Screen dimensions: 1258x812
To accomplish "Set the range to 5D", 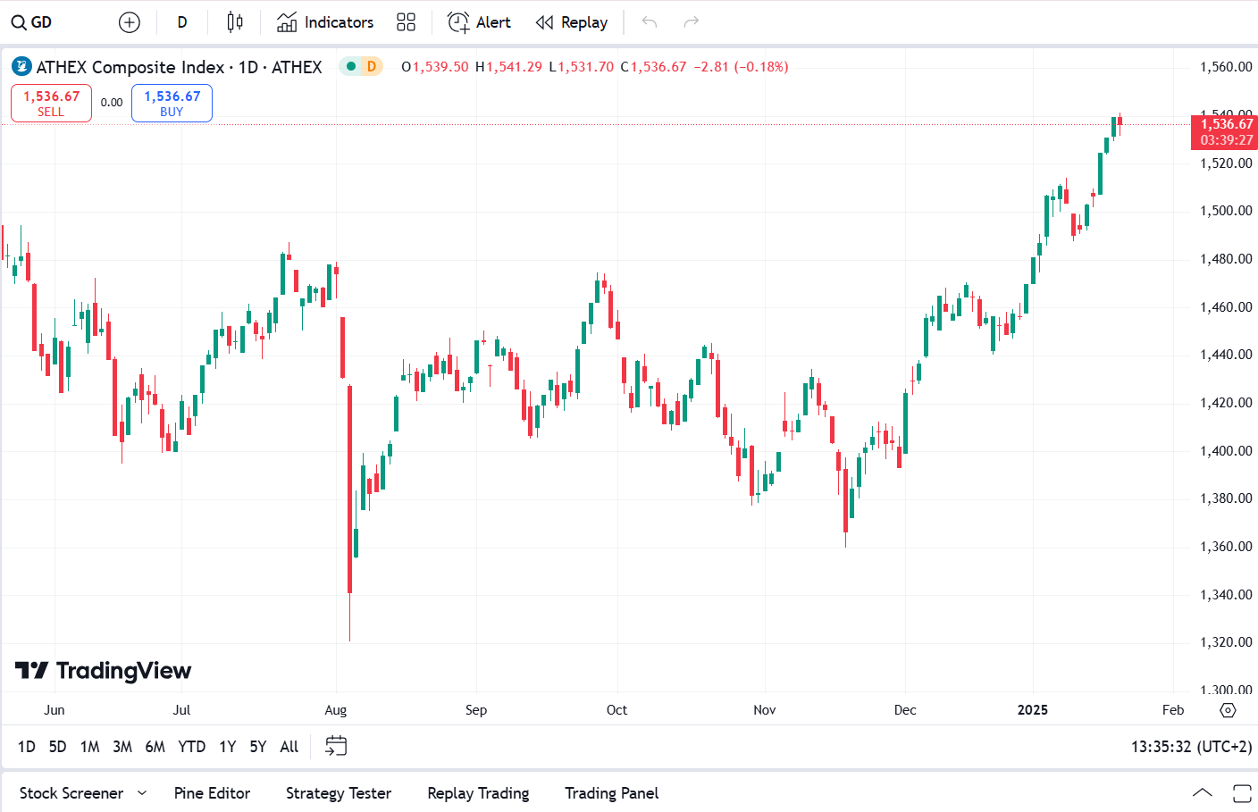I will click(57, 747).
